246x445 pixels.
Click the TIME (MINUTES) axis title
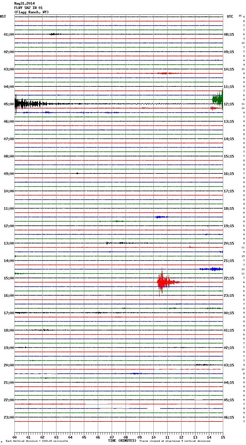click(x=122, y=441)
